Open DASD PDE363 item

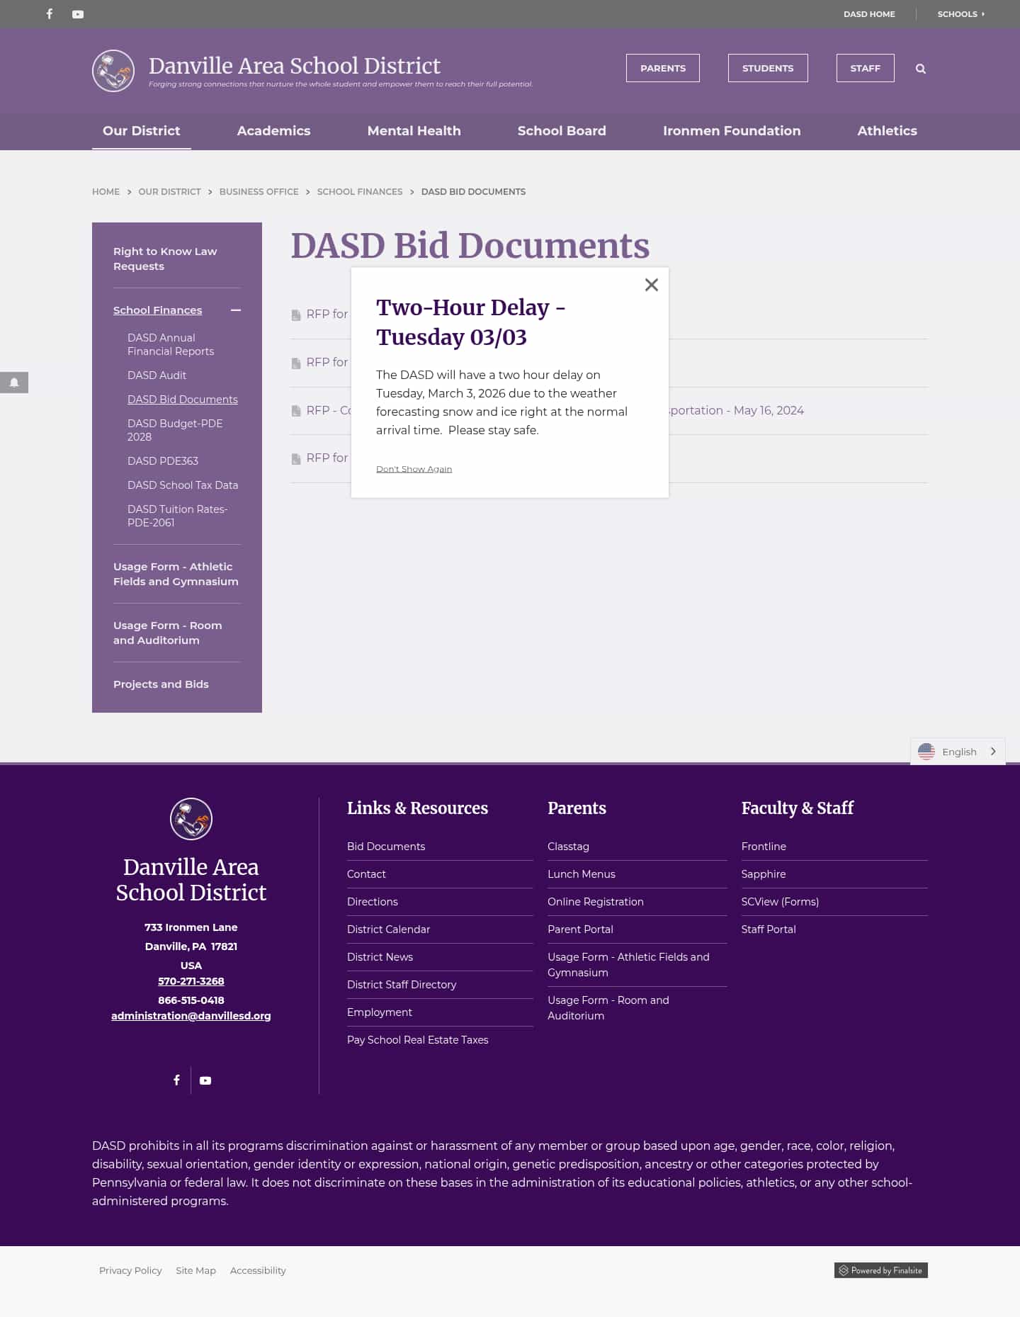click(163, 461)
